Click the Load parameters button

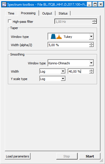click(x=18, y=156)
